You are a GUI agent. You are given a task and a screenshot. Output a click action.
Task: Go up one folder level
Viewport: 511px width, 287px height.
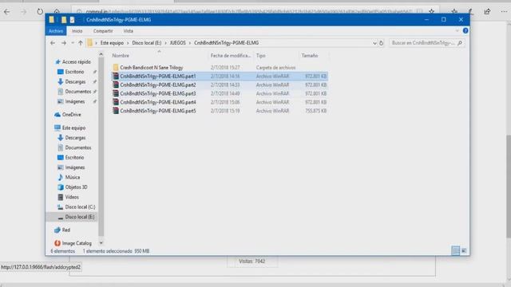(x=80, y=43)
